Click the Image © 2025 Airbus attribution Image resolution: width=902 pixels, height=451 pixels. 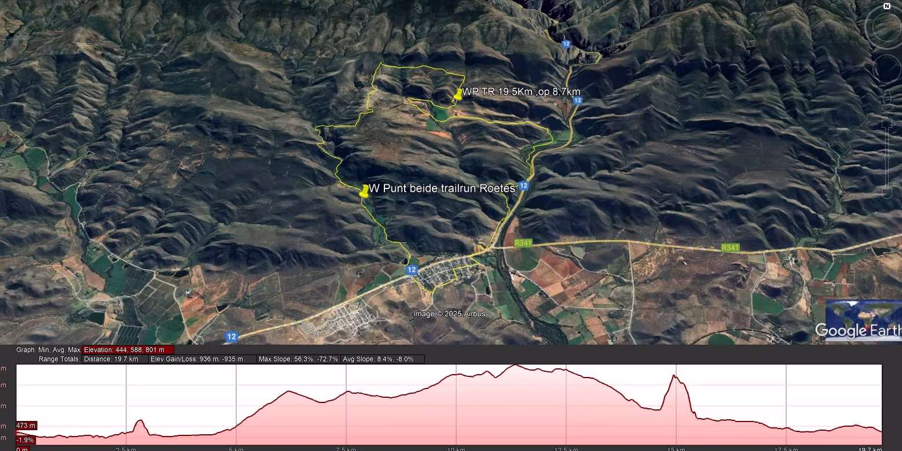click(x=449, y=314)
